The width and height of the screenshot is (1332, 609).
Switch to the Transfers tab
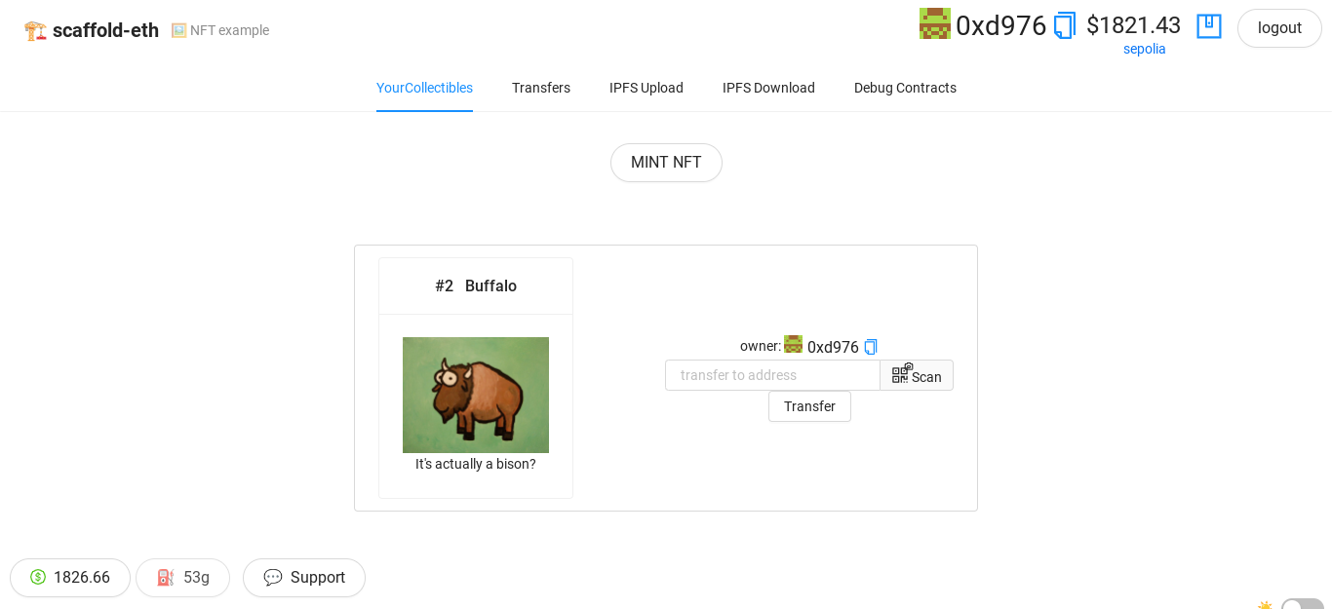pyautogui.click(x=541, y=88)
